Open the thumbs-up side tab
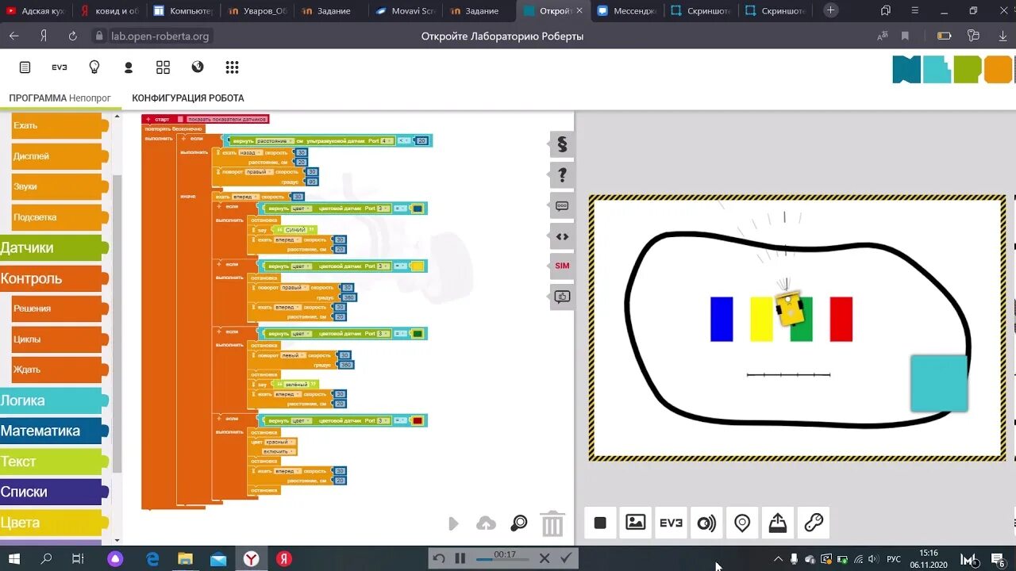 click(562, 297)
